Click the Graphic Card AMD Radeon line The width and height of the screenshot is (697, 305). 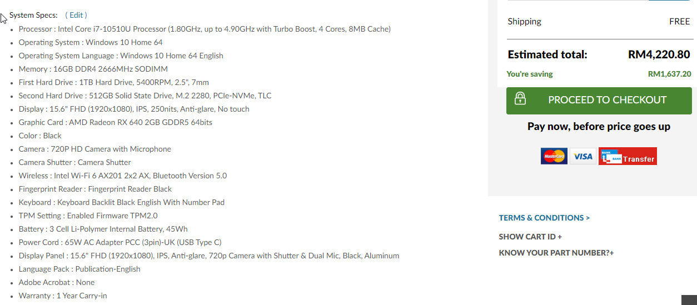coord(116,122)
